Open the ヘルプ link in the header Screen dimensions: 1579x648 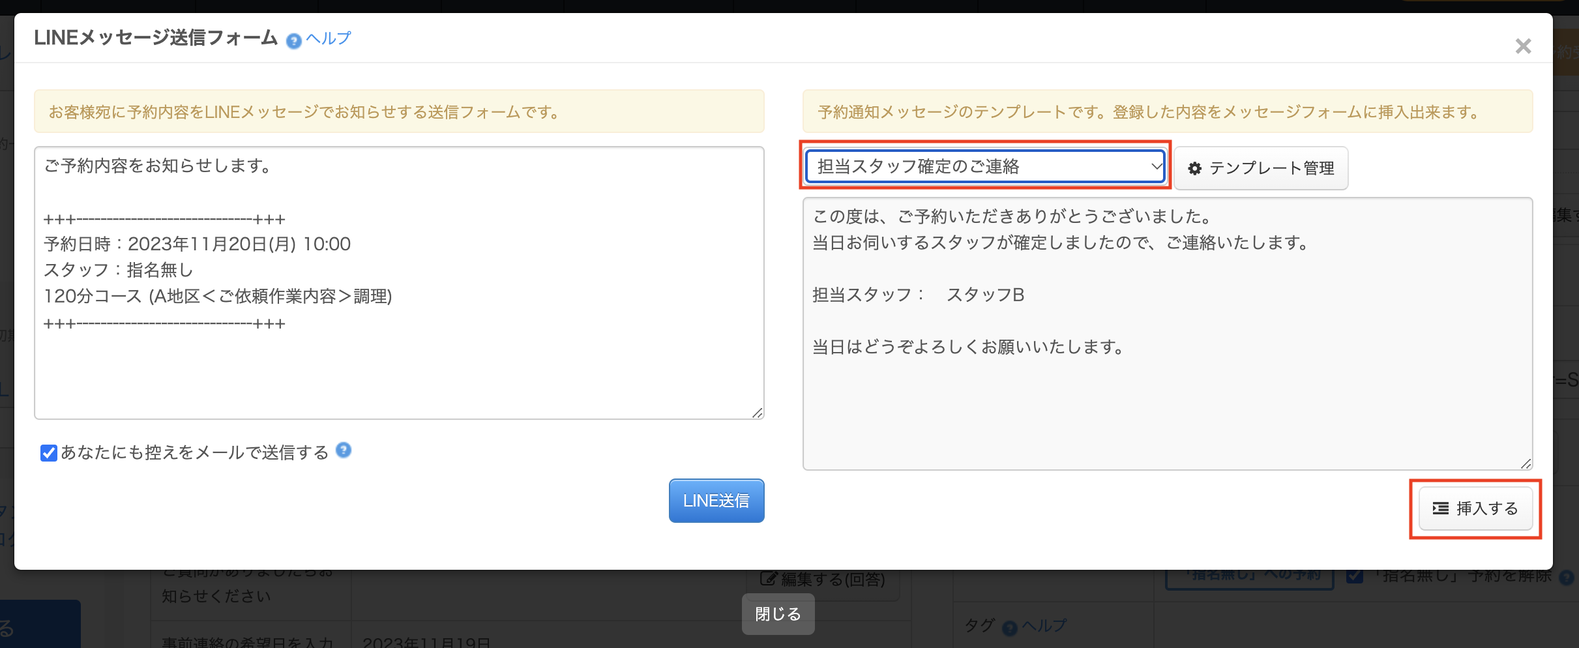point(329,38)
